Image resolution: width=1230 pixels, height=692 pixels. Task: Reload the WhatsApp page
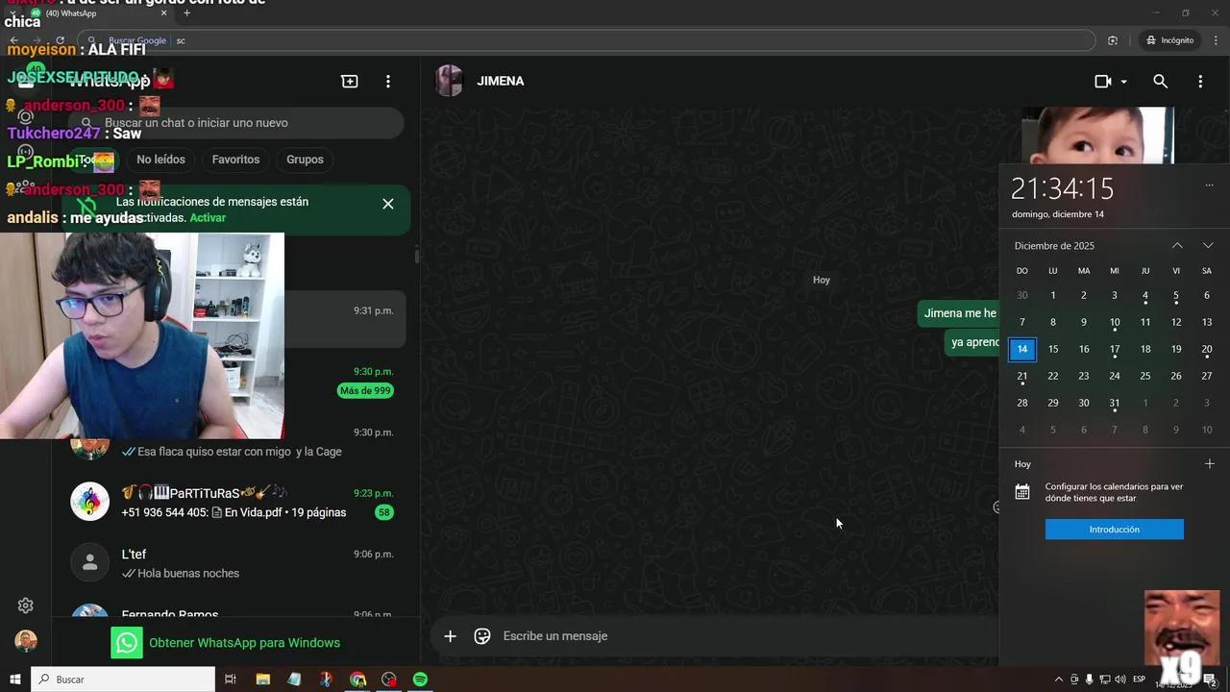coord(61,40)
